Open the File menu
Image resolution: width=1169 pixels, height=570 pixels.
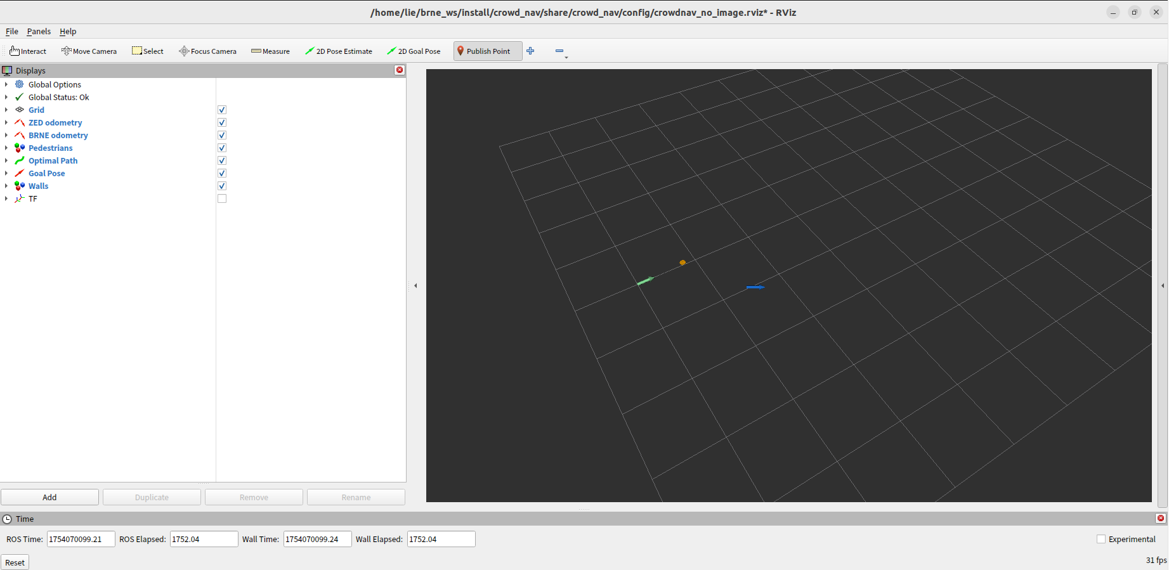(x=12, y=31)
